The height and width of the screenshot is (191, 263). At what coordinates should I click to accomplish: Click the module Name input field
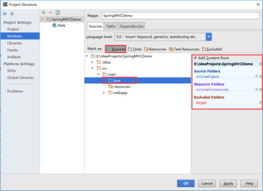(180, 16)
